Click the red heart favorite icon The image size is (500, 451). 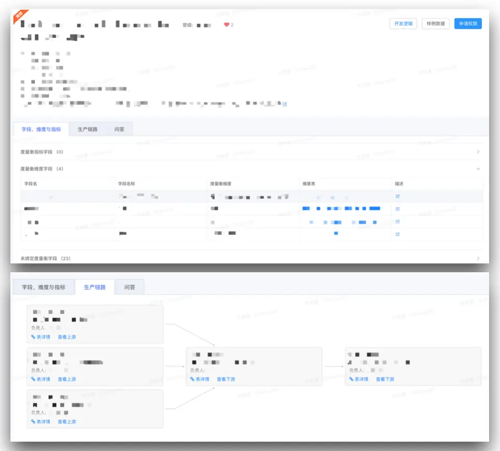click(227, 24)
